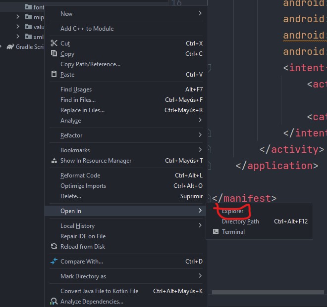Select Convert Java File to Kotlin File
This screenshot has width=327, height=307.
tap(99, 291)
